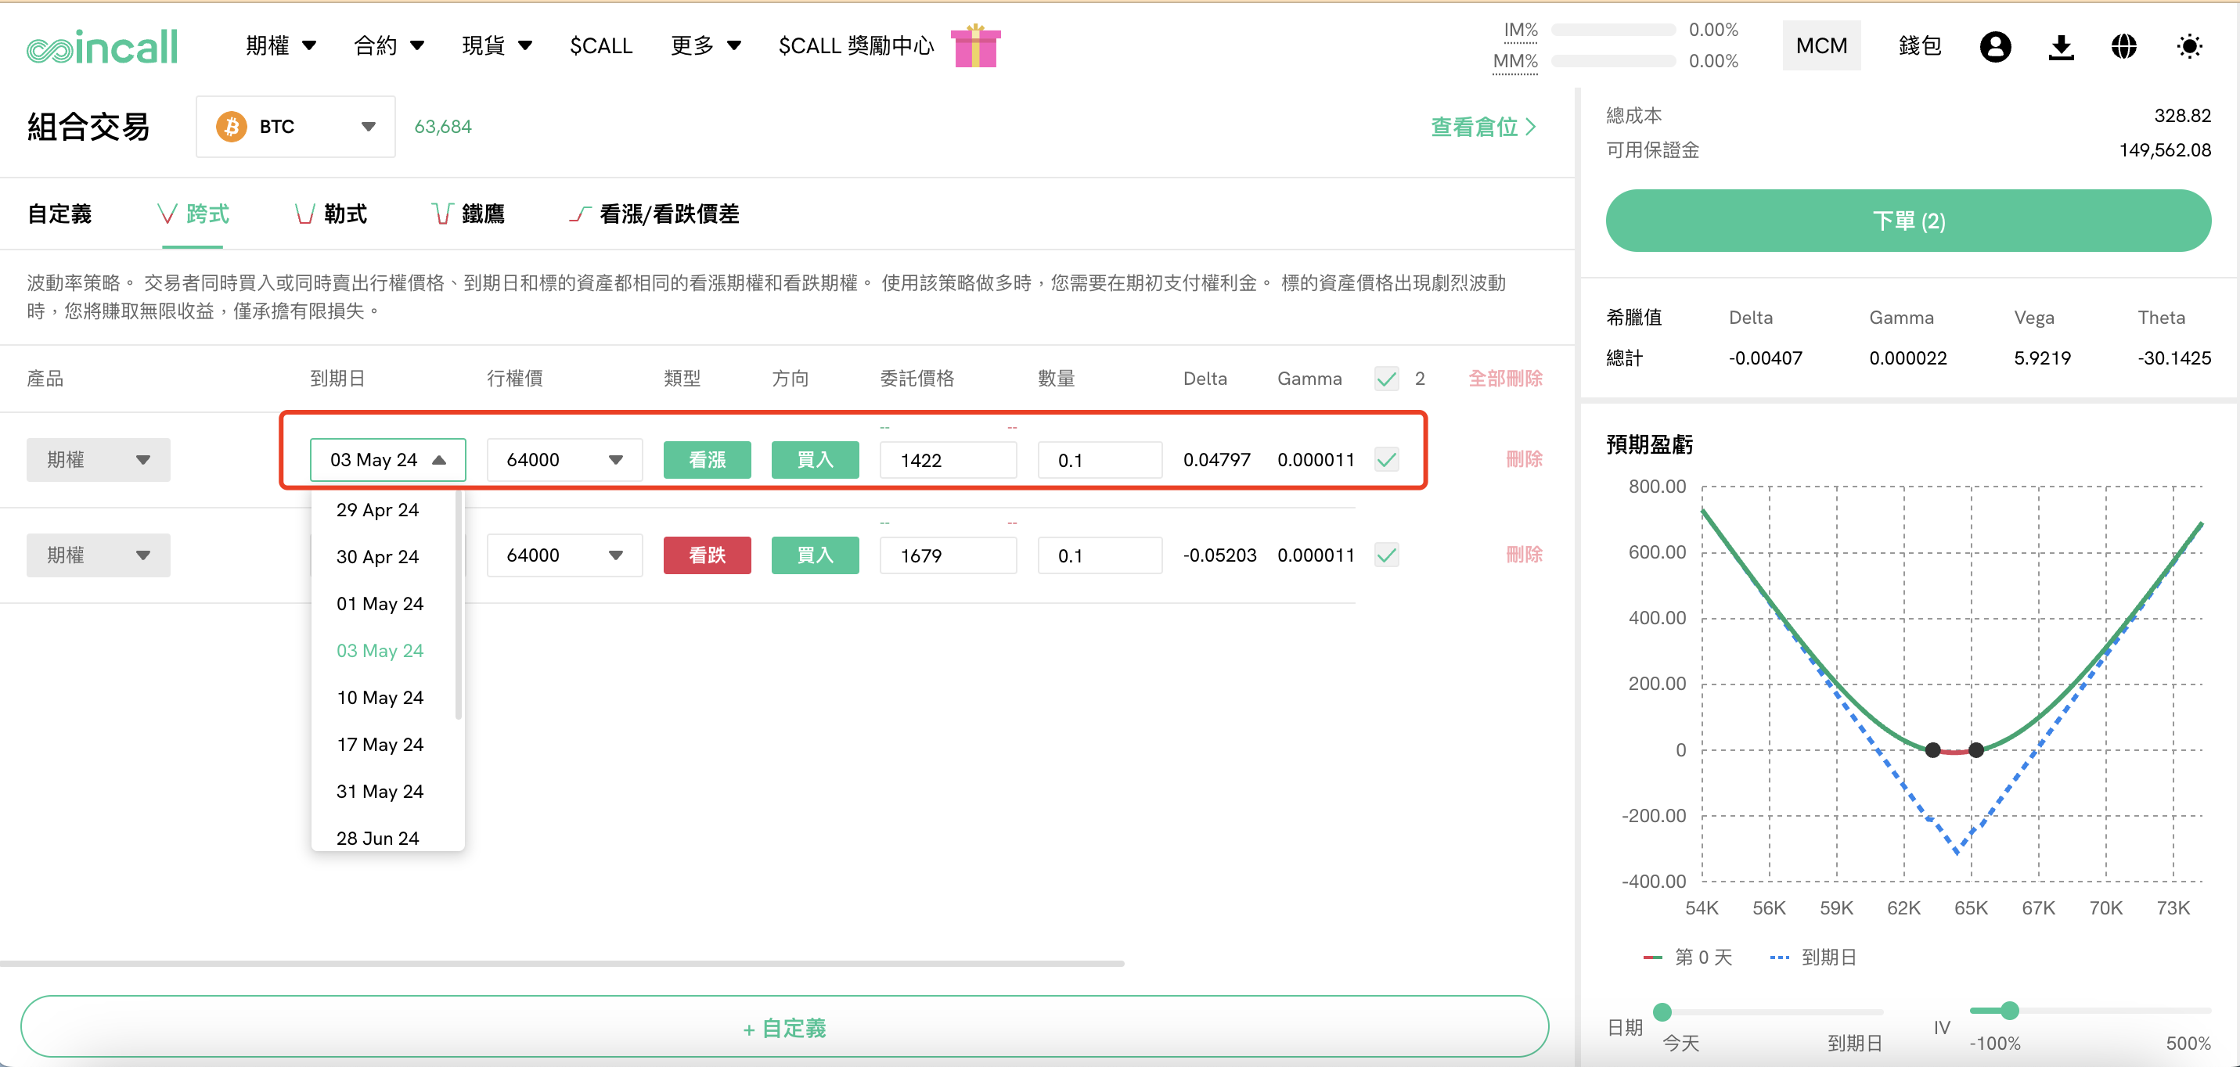2240x1067 pixels.
Task: Toggle the select-all legs checkbox in header
Action: pos(1387,379)
